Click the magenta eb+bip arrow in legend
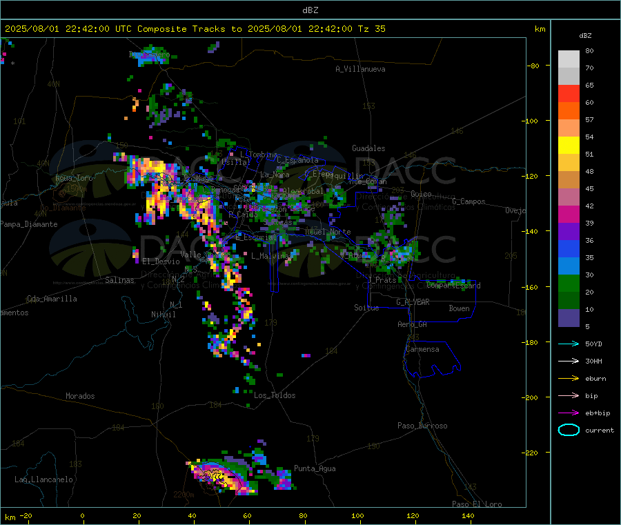The width and height of the screenshot is (621, 525). (x=569, y=413)
